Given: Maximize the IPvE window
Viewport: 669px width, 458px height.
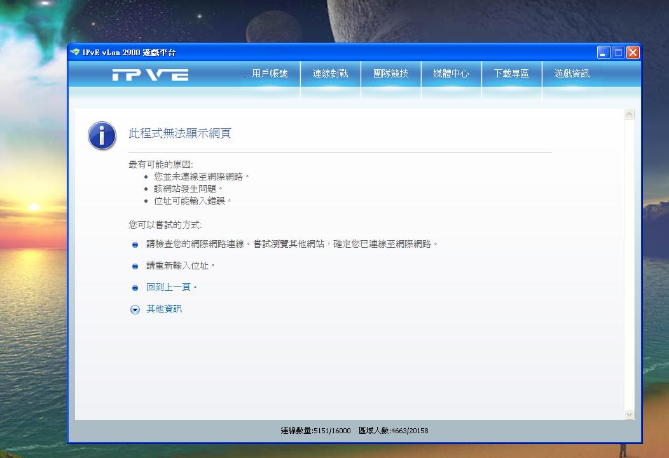Looking at the screenshot, I should point(618,53).
